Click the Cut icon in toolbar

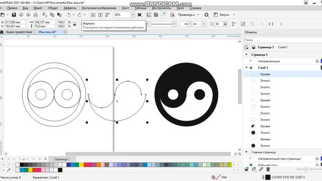point(45,15)
